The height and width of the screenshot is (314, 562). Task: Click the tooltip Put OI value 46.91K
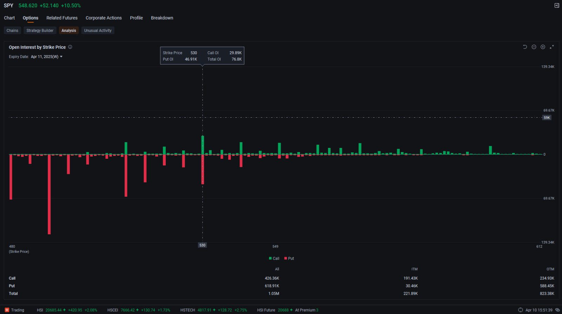coord(191,59)
